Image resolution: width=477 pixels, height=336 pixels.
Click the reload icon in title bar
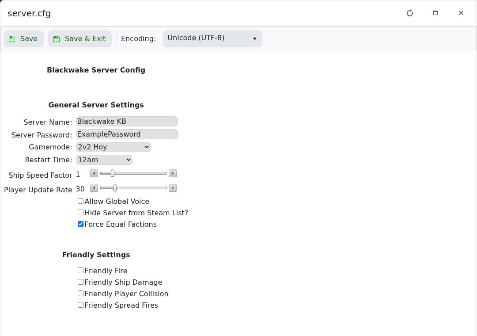pyautogui.click(x=410, y=13)
